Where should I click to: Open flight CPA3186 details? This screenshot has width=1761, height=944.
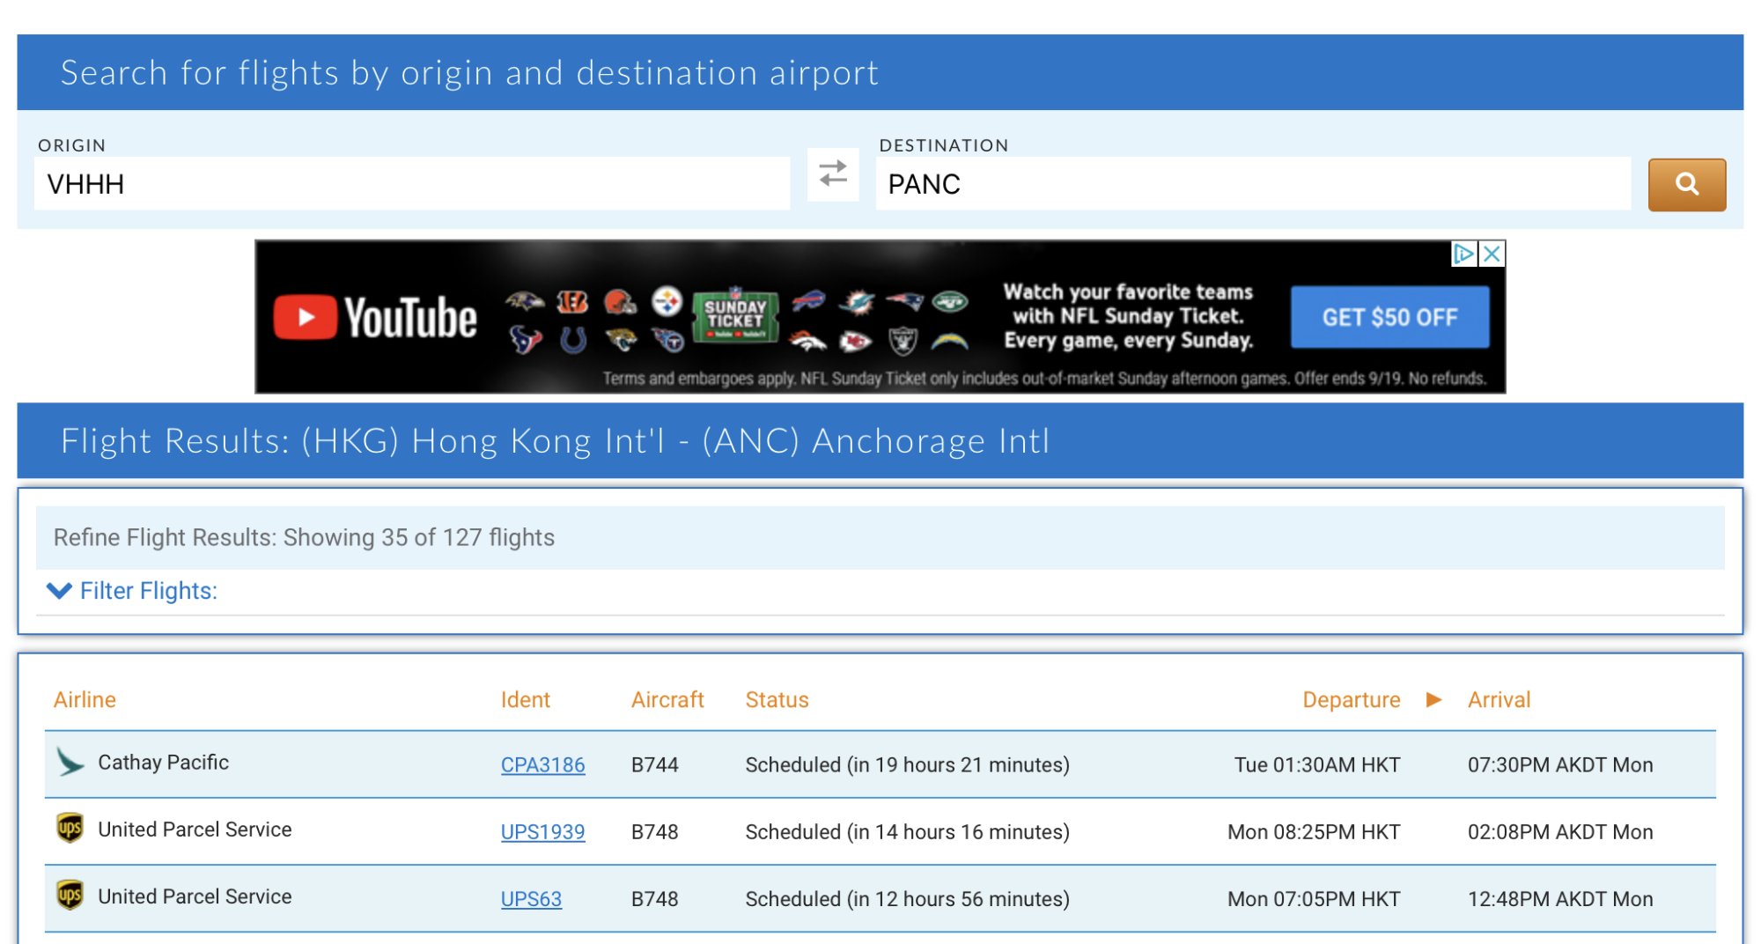542,765
